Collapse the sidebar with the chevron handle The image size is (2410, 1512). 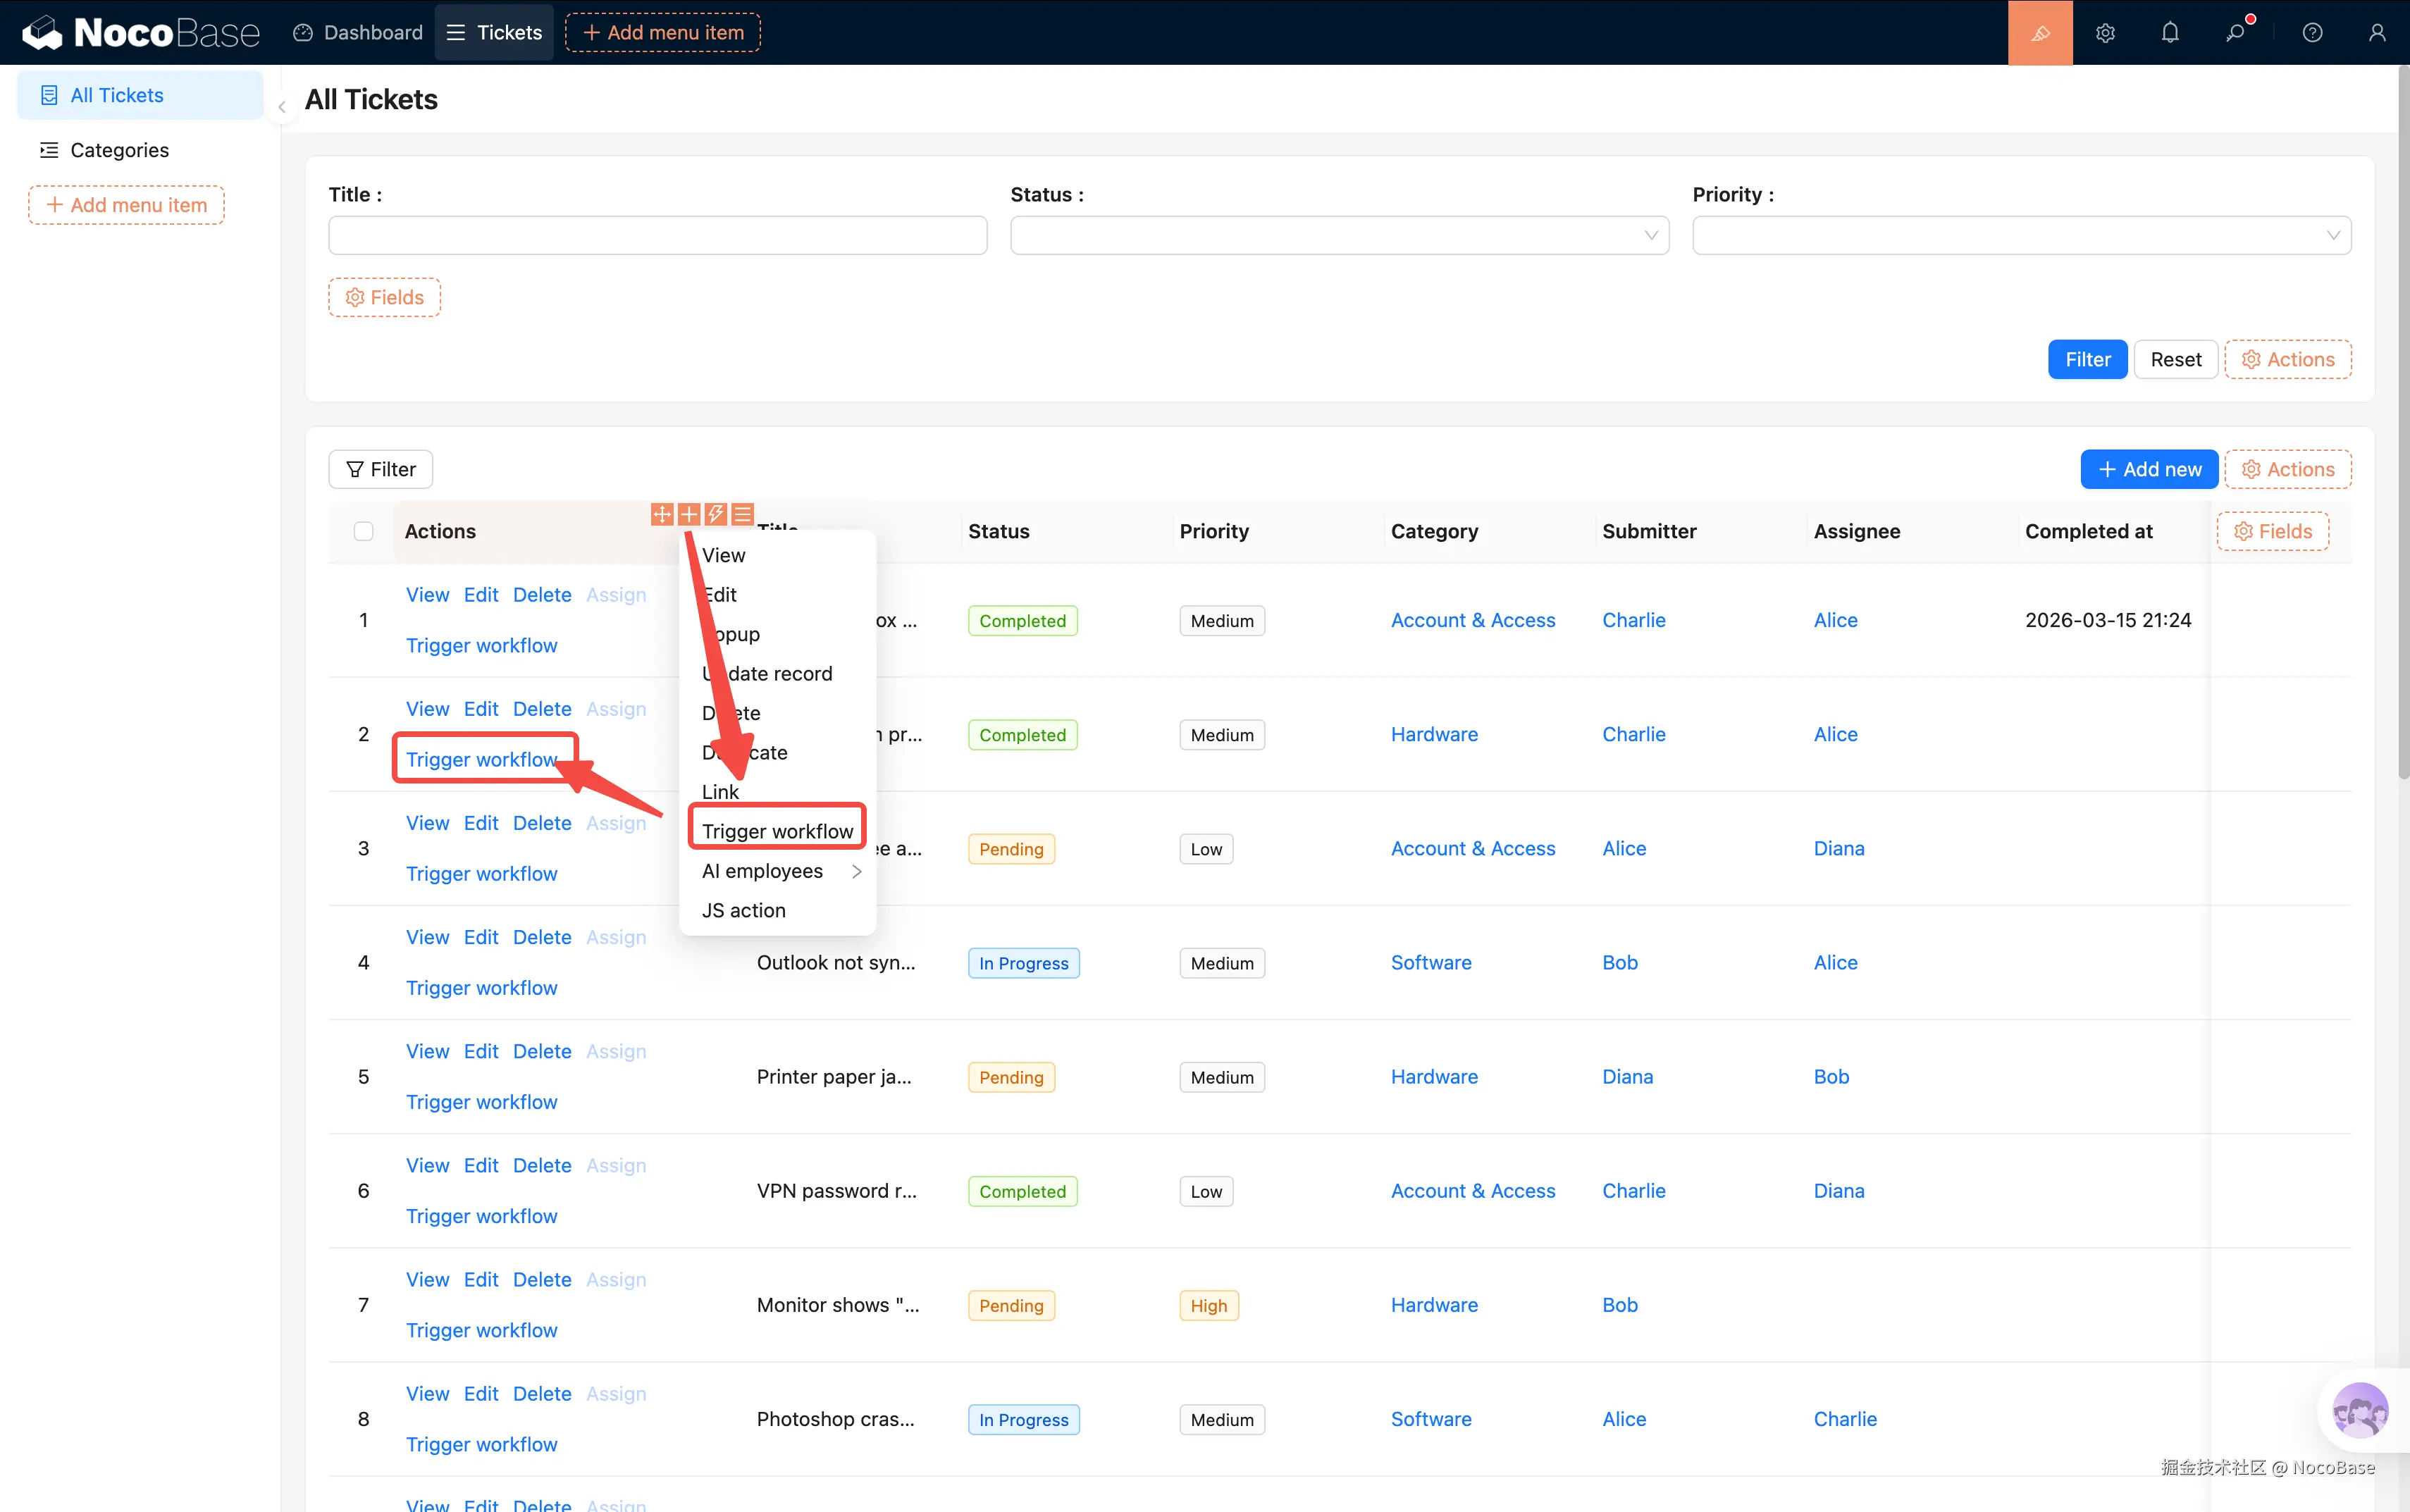point(282,107)
